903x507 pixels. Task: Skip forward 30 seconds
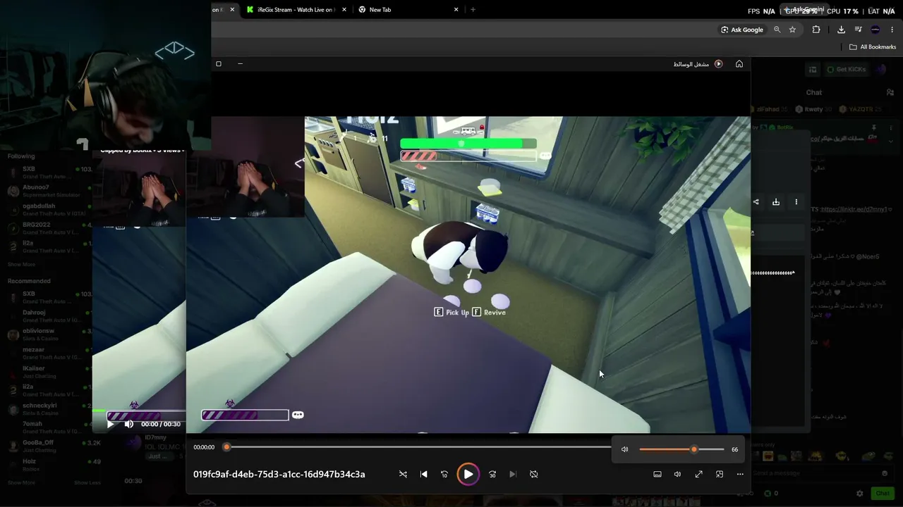pyautogui.click(x=492, y=475)
